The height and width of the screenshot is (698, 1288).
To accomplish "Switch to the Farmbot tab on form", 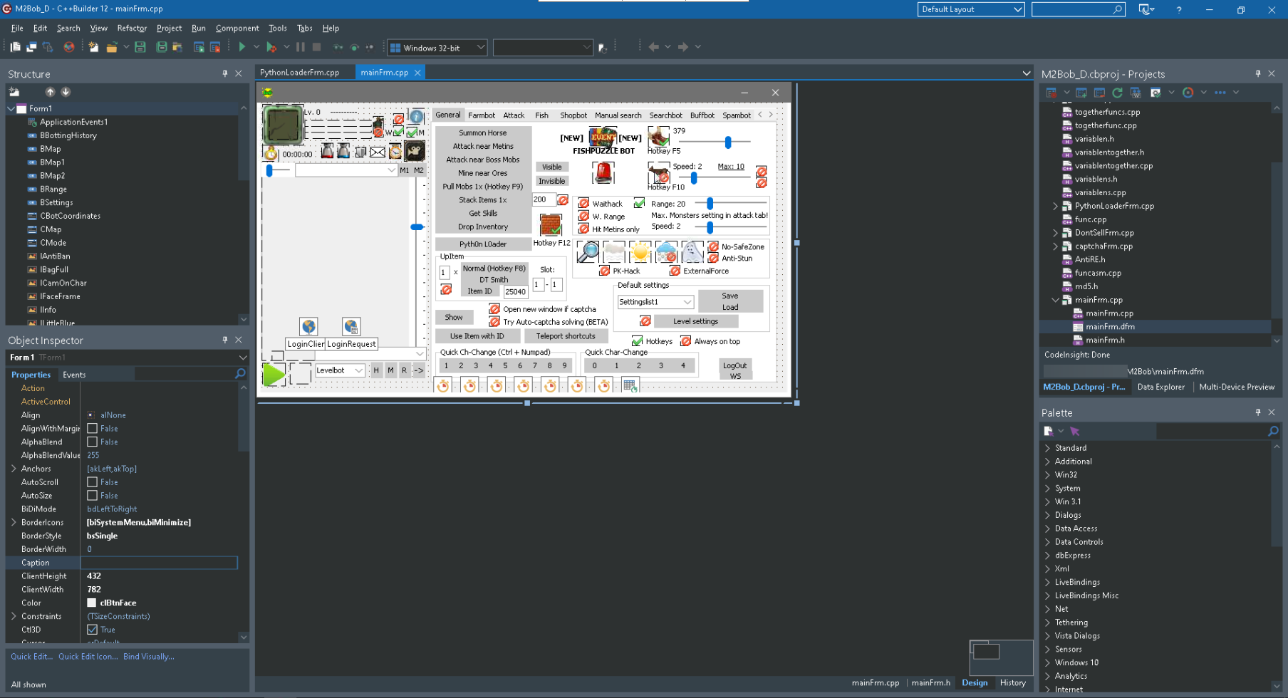I will (x=482, y=115).
